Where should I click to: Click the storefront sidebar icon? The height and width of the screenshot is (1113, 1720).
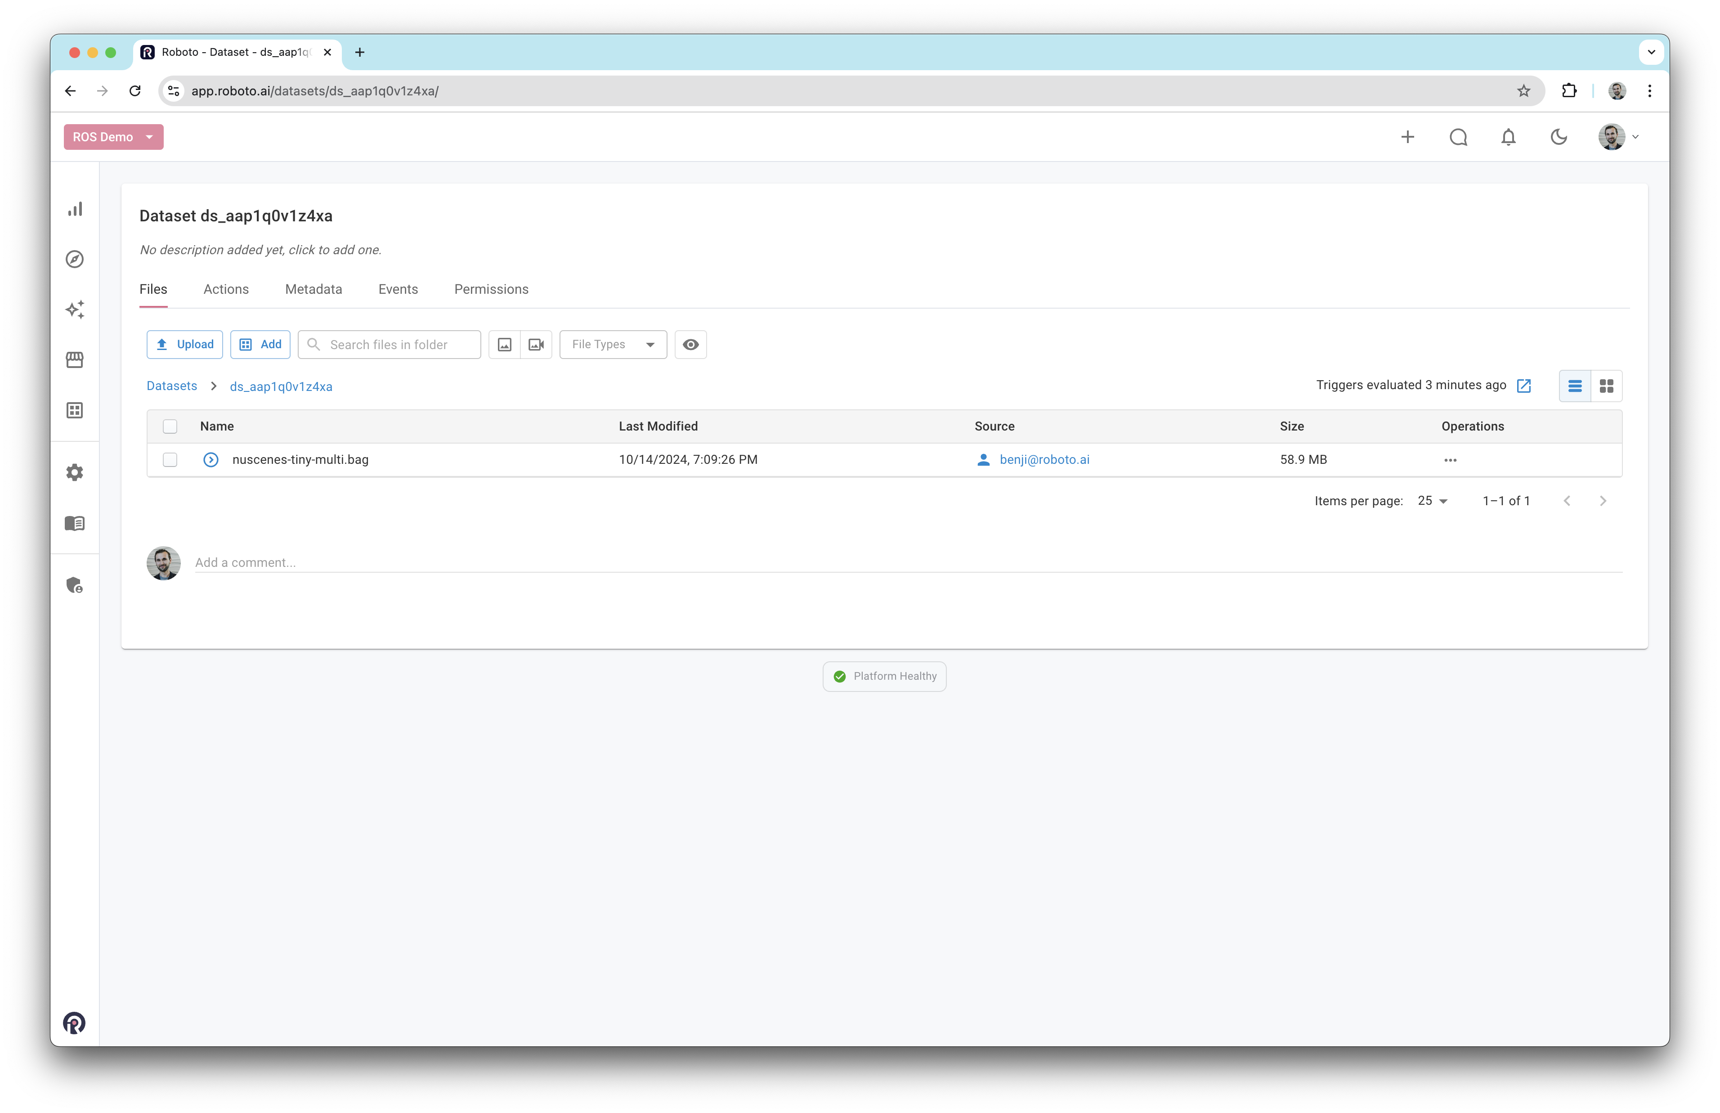pos(75,360)
